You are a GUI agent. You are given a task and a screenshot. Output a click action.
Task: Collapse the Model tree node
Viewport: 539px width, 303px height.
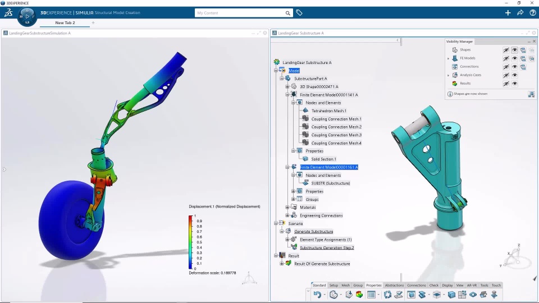(276, 71)
